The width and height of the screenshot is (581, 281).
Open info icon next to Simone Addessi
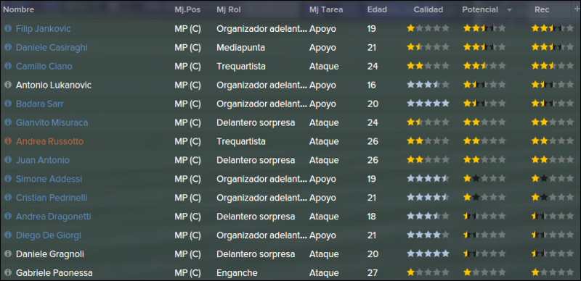point(8,179)
